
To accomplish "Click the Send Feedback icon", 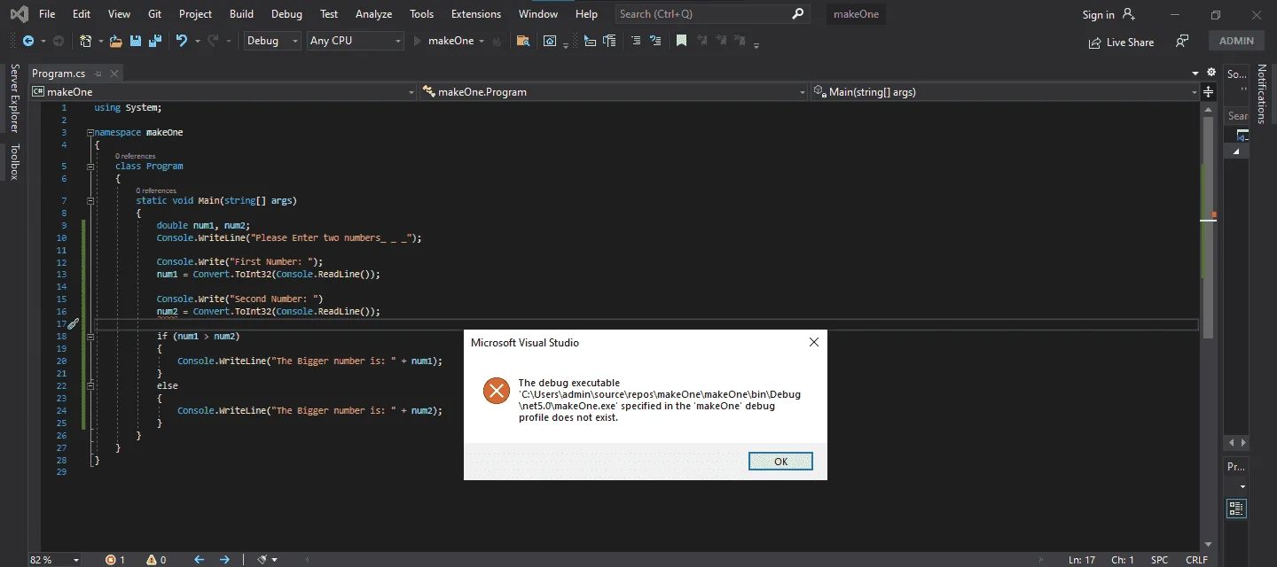I will pyautogui.click(x=1182, y=41).
